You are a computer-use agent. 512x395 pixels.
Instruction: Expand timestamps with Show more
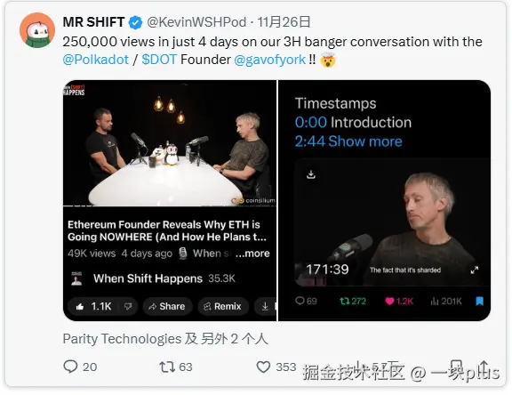[365, 141]
